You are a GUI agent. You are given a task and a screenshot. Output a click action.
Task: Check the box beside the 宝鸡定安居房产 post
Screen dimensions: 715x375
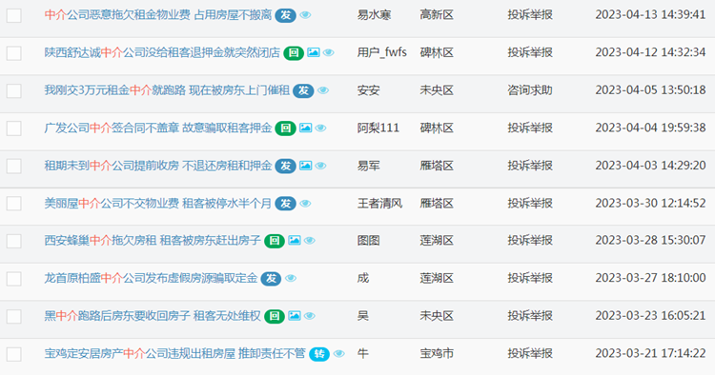(x=13, y=354)
